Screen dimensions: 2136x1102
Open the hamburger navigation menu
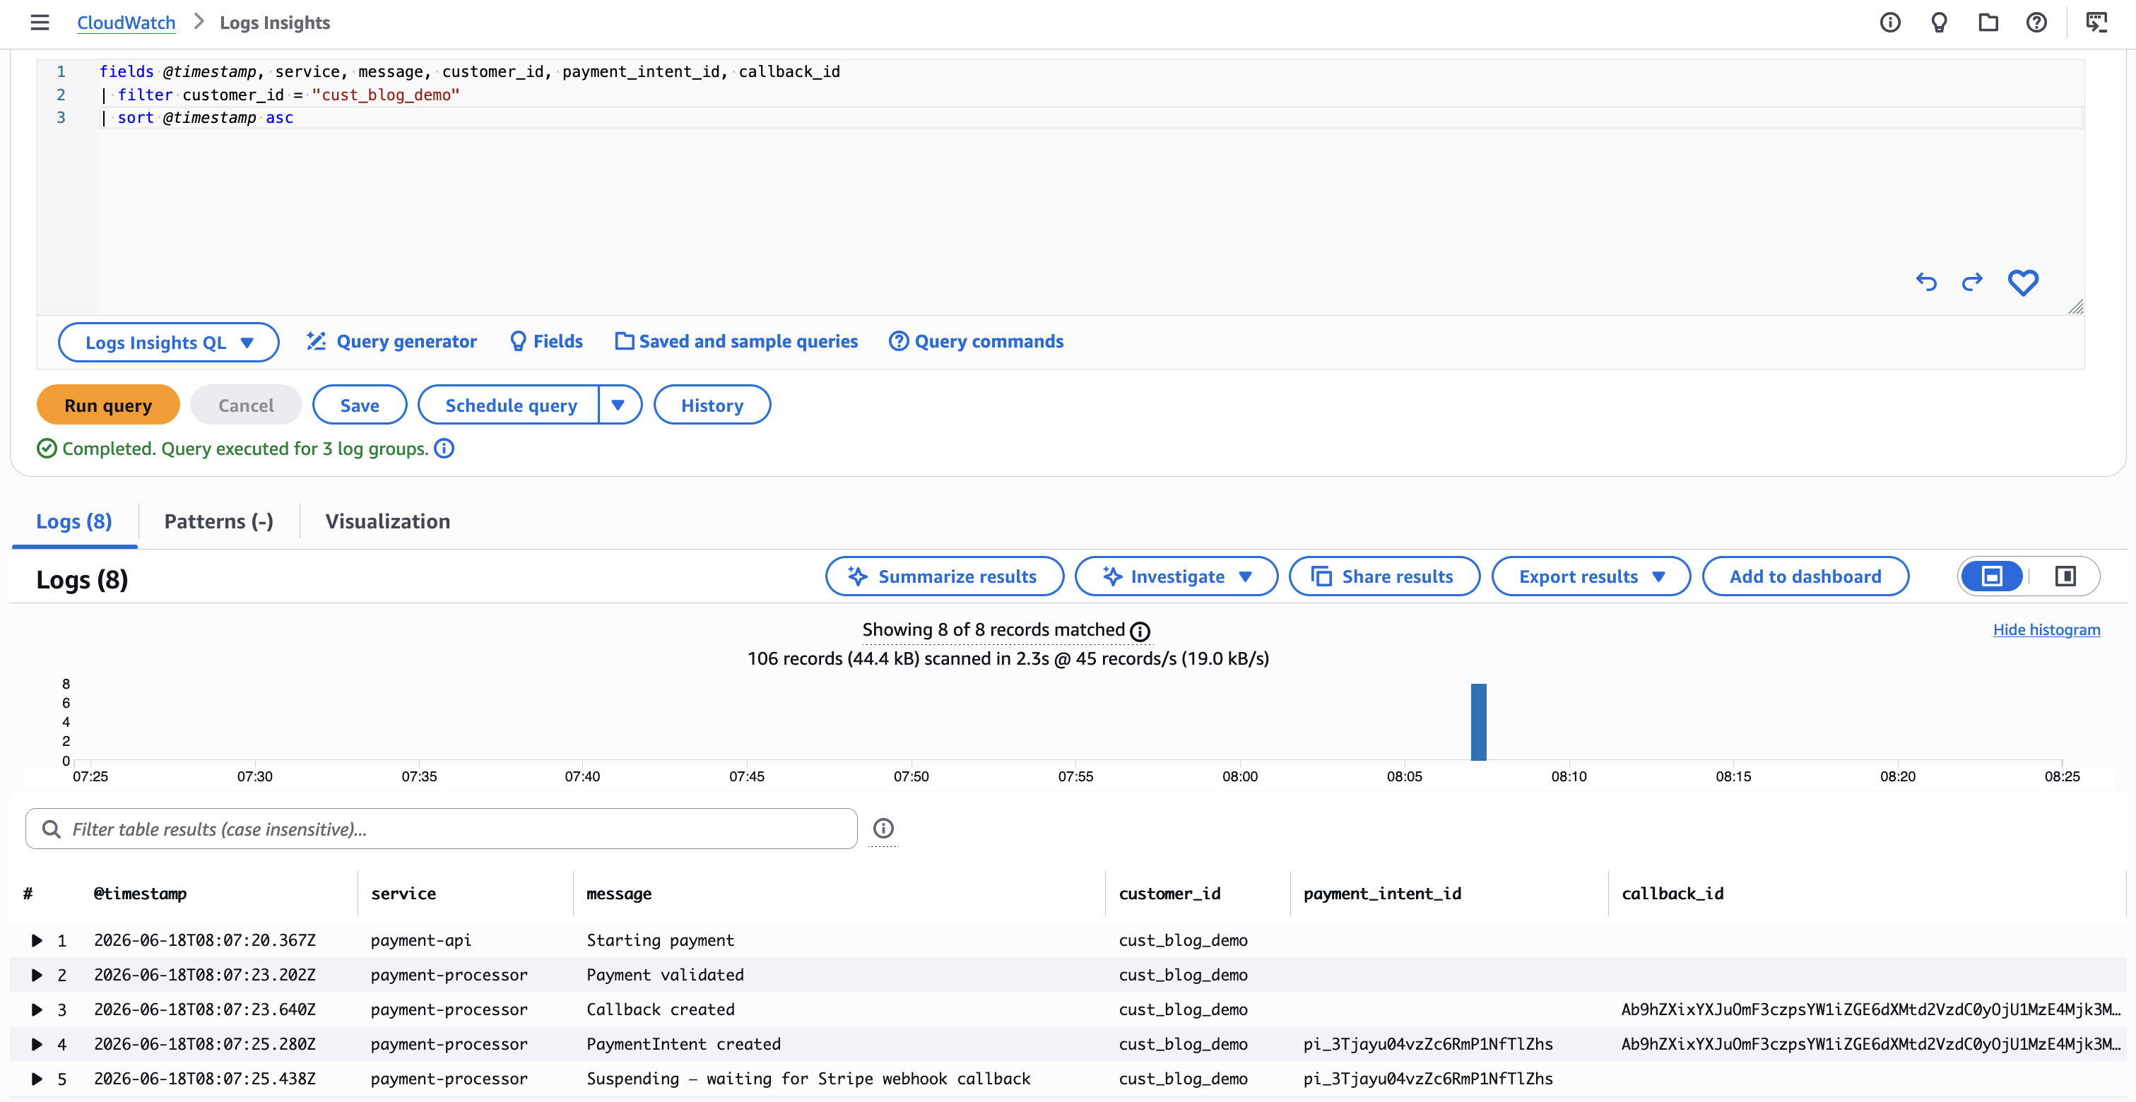[x=40, y=23]
